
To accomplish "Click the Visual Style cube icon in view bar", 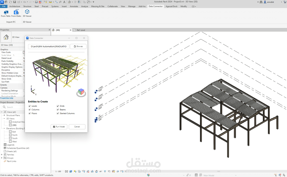I will (x=71, y=171).
